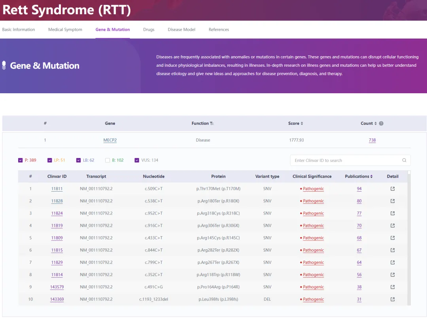
Task: Sort table by Score column
Action: (302, 124)
